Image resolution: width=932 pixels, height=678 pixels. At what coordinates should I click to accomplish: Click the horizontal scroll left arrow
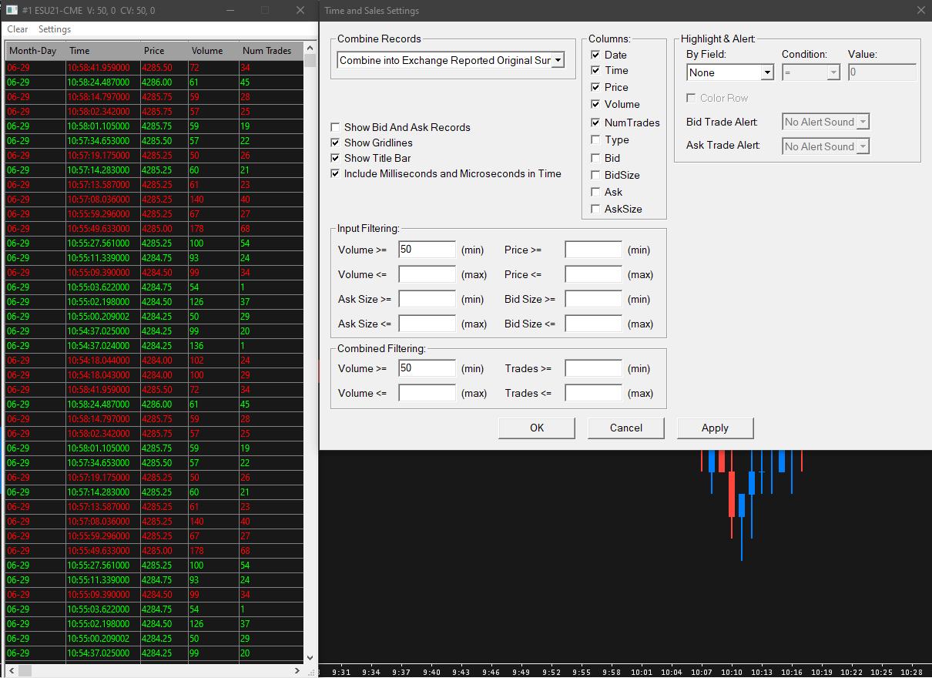tap(12, 671)
